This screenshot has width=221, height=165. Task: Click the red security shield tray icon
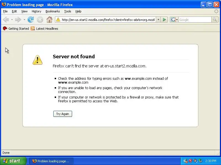click(x=190, y=161)
